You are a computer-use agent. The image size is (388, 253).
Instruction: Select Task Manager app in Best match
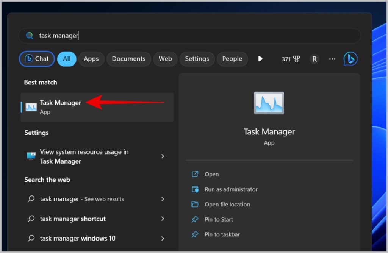pyautogui.click(x=61, y=107)
